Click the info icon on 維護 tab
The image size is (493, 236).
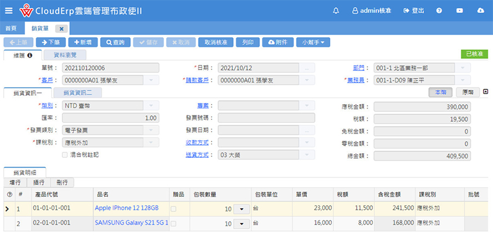pyautogui.click(x=30, y=55)
